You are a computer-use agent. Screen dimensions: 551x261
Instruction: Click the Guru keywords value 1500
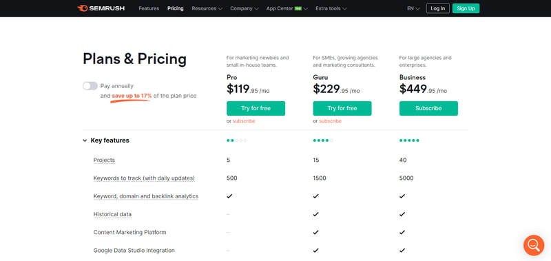pyautogui.click(x=320, y=178)
